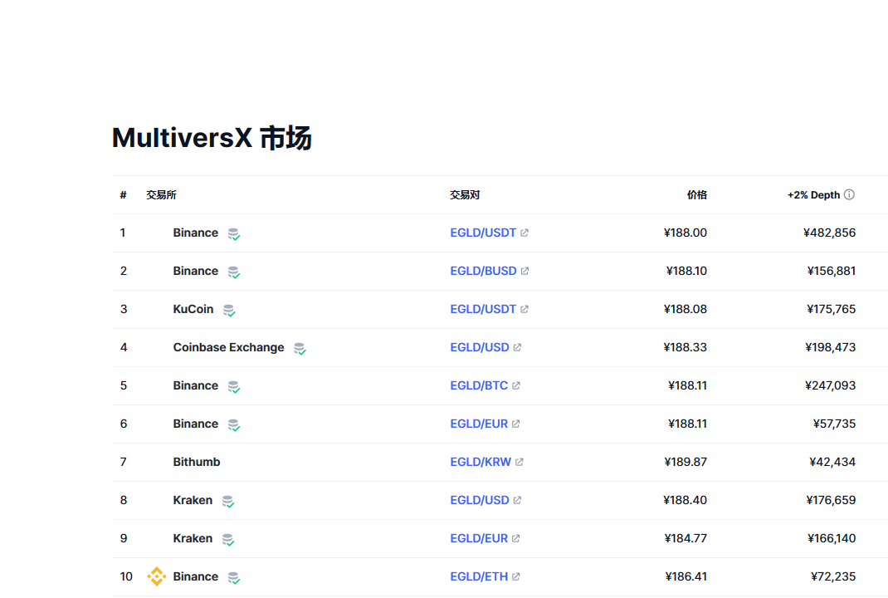Sort by the +2% Depth column header
Viewport: 888px width, 598px height.
pyautogui.click(x=813, y=195)
